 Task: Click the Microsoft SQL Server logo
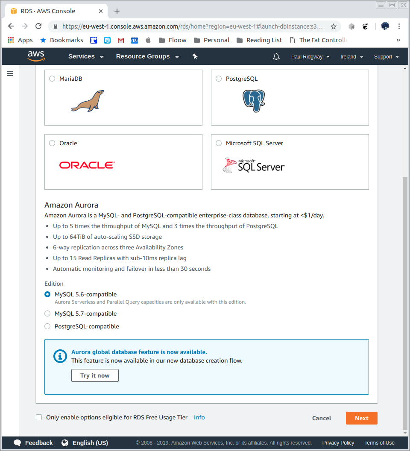tap(254, 166)
